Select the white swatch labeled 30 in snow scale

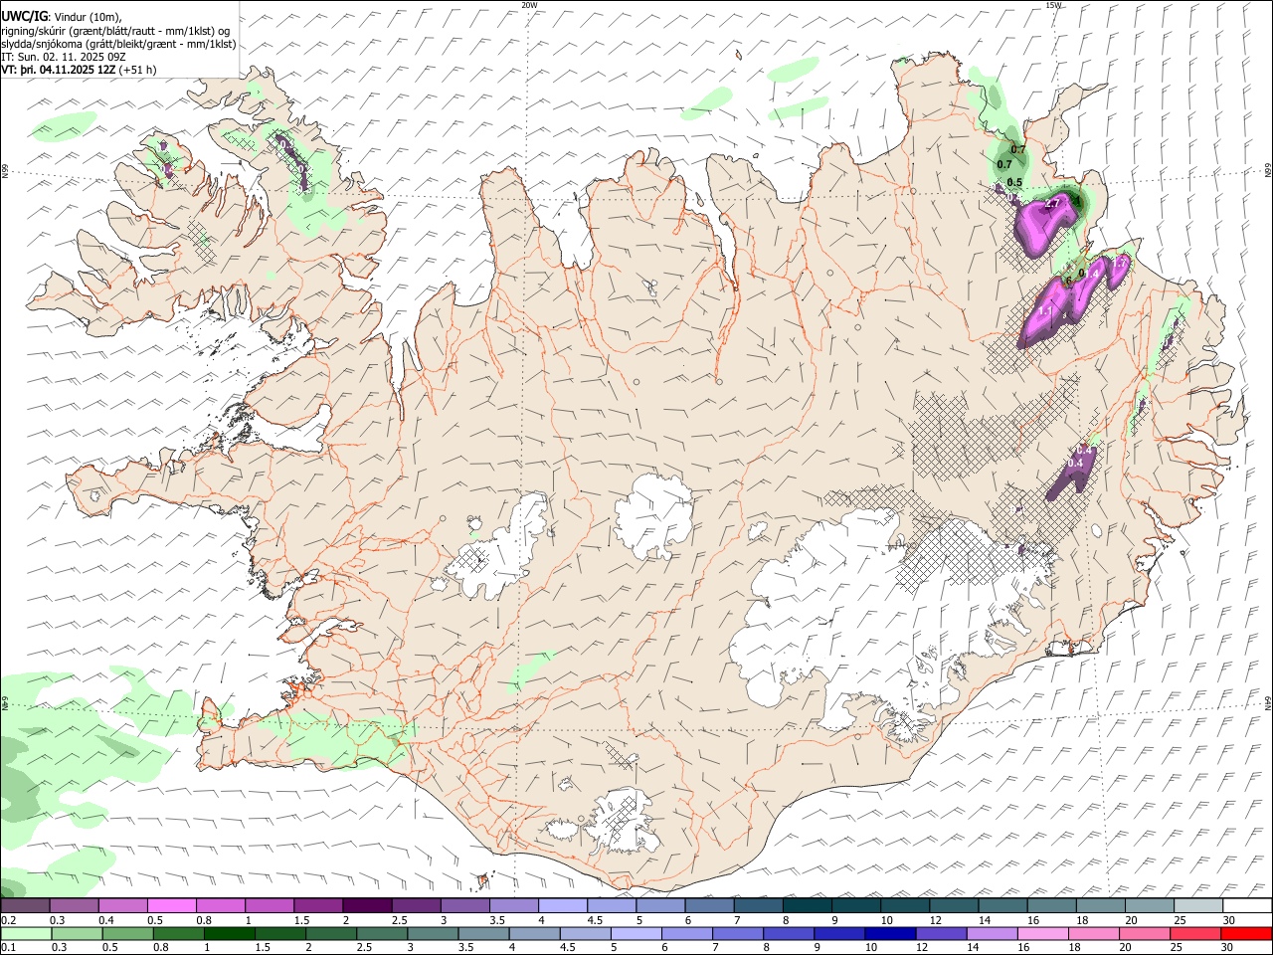pyautogui.click(x=1247, y=905)
